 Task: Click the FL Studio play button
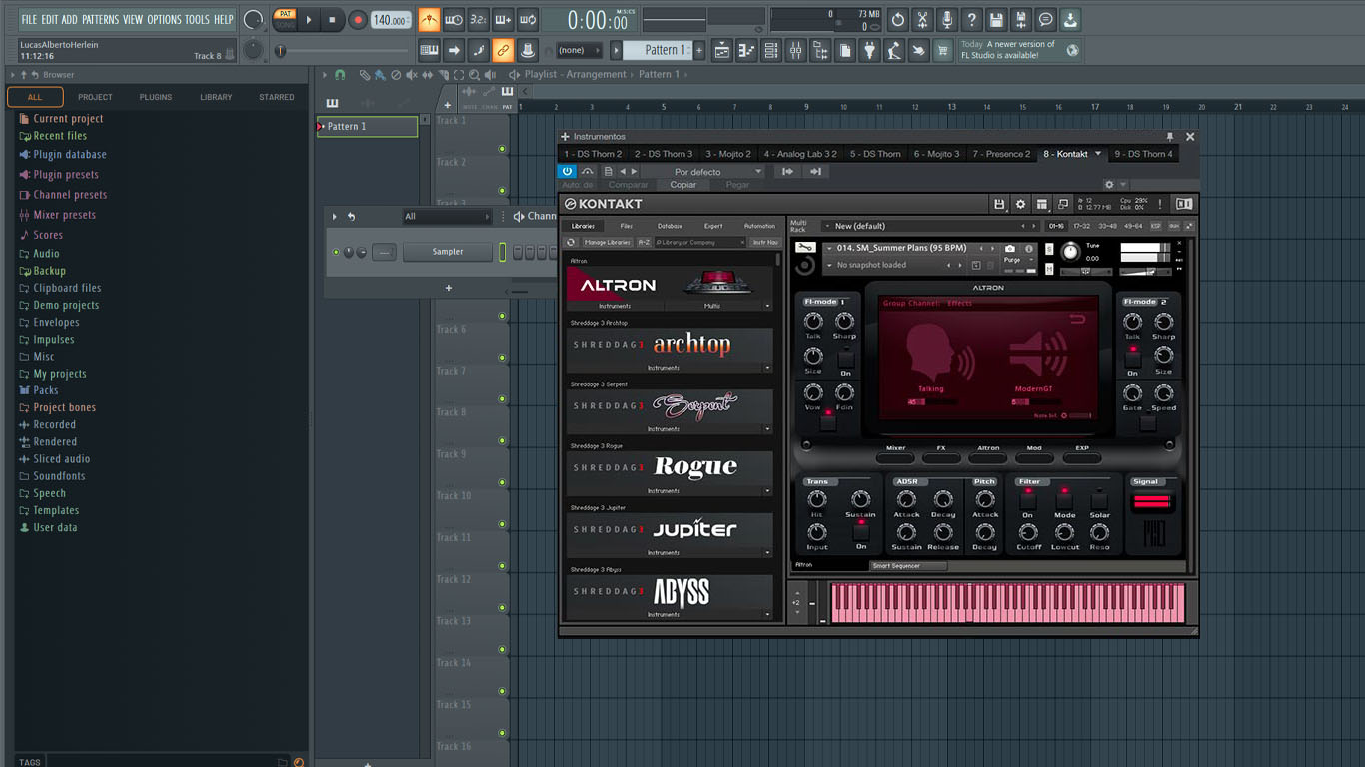point(309,20)
